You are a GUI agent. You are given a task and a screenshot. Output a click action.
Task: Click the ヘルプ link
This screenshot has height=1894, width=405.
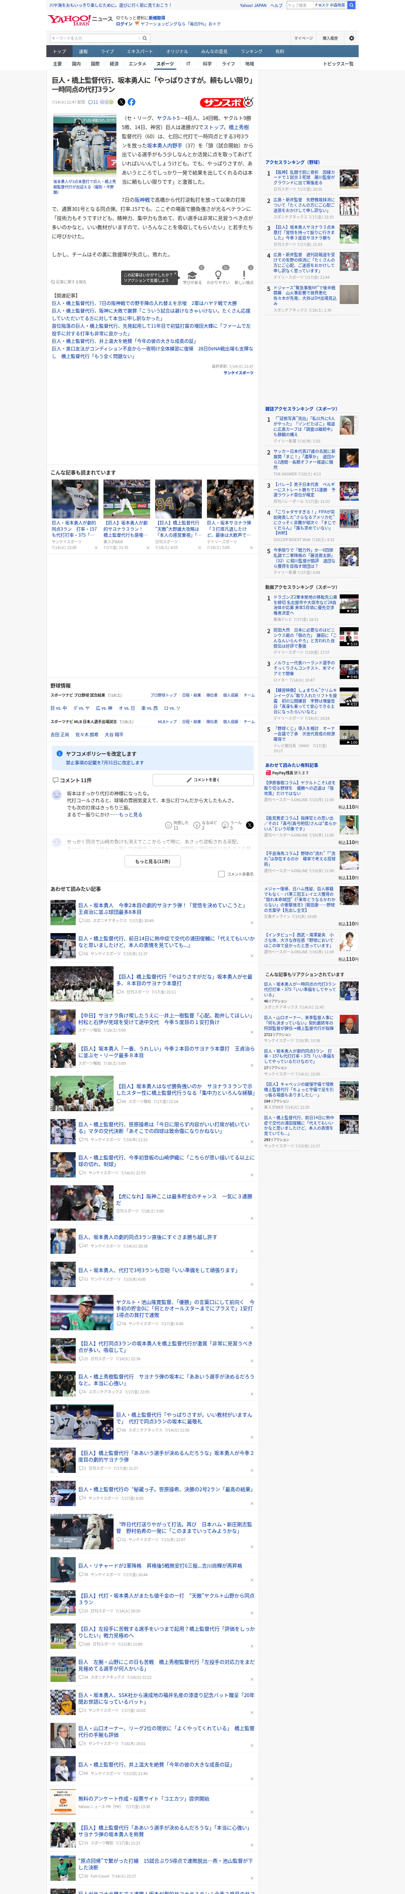pyautogui.click(x=276, y=5)
